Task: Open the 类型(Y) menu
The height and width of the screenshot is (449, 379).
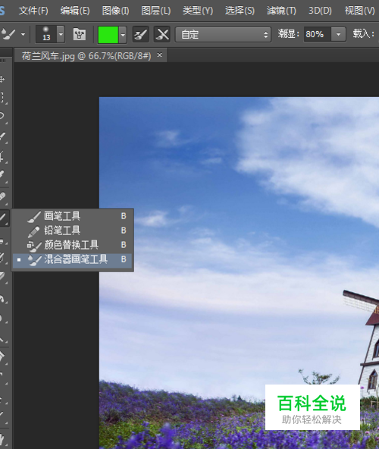Action: tap(198, 11)
